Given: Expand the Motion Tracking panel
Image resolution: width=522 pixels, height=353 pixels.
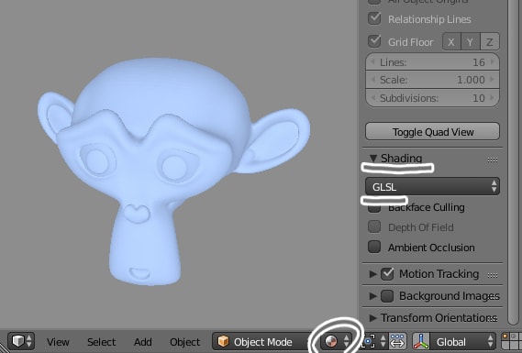Looking at the screenshot, I should pos(373,274).
